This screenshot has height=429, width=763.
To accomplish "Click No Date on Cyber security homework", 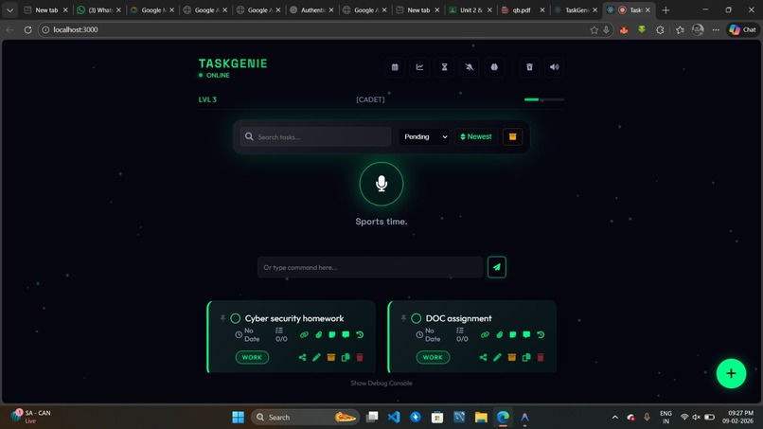I will point(247,335).
